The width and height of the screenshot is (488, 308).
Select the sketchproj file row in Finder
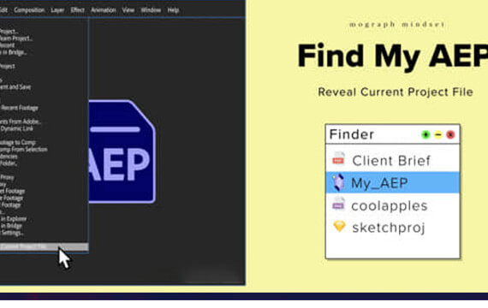tap(393, 227)
